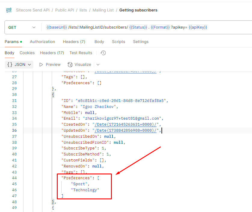Click the HTTP request icon

tap(9, 10)
